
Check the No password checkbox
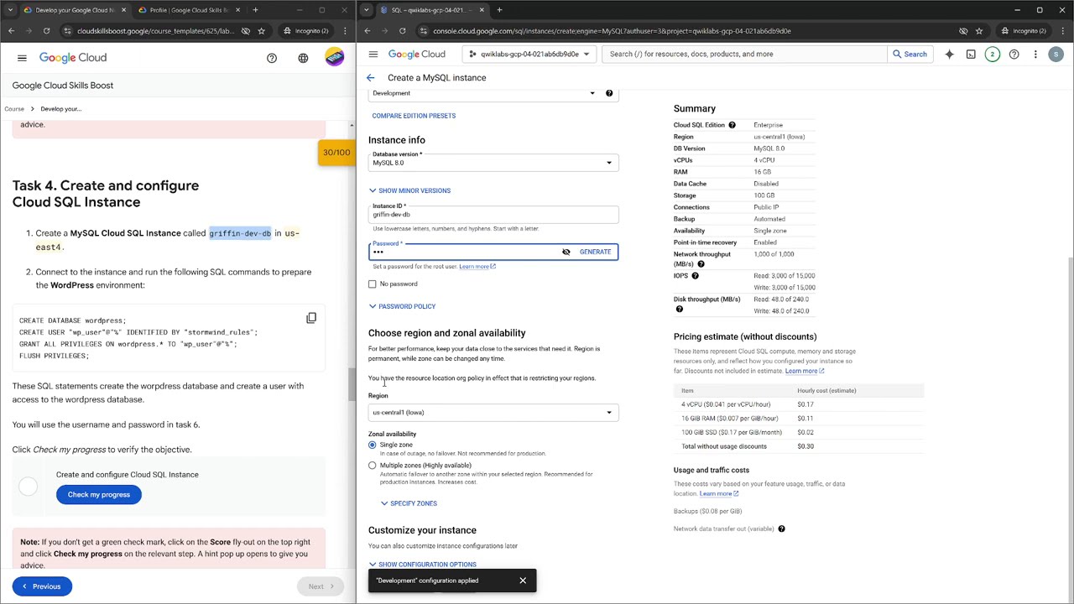click(x=373, y=284)
